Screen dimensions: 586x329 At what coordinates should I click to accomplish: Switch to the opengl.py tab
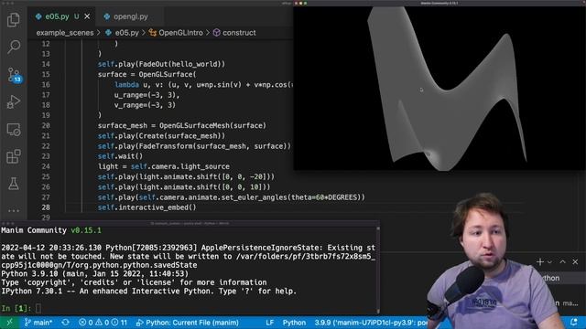130,16
